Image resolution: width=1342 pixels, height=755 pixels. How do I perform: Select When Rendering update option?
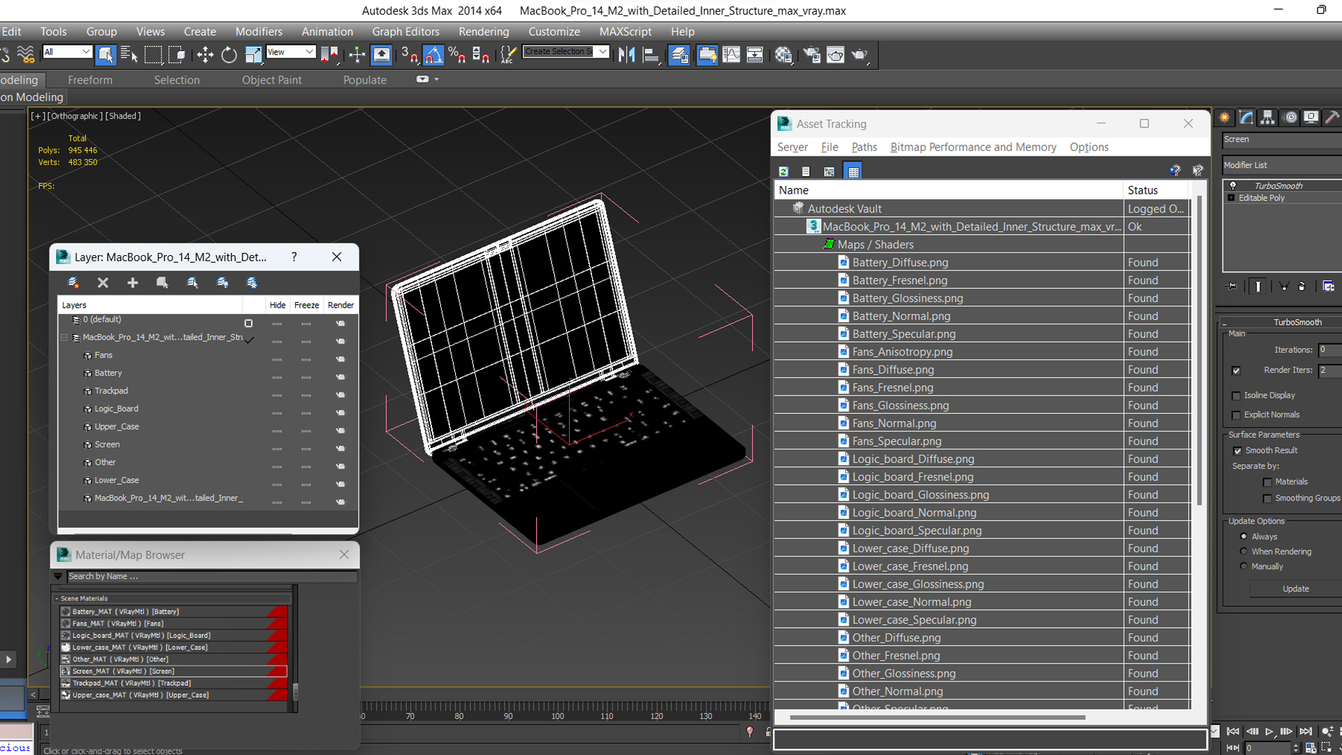[x=1243, y=551]
